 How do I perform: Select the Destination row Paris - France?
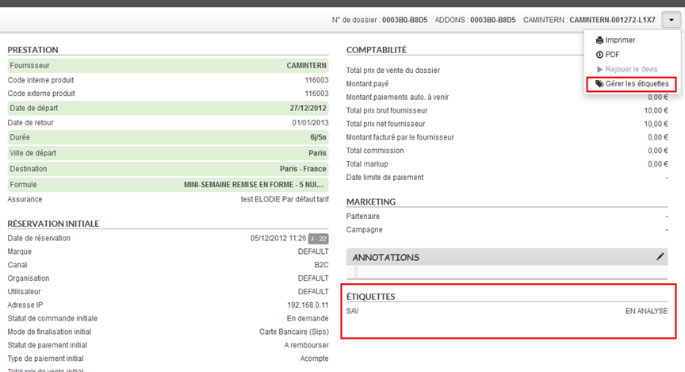168,169
